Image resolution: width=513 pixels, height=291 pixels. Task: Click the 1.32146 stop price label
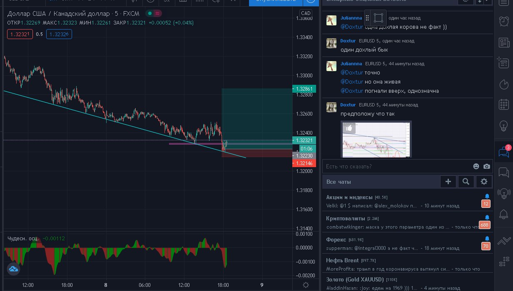click(304, 163)
